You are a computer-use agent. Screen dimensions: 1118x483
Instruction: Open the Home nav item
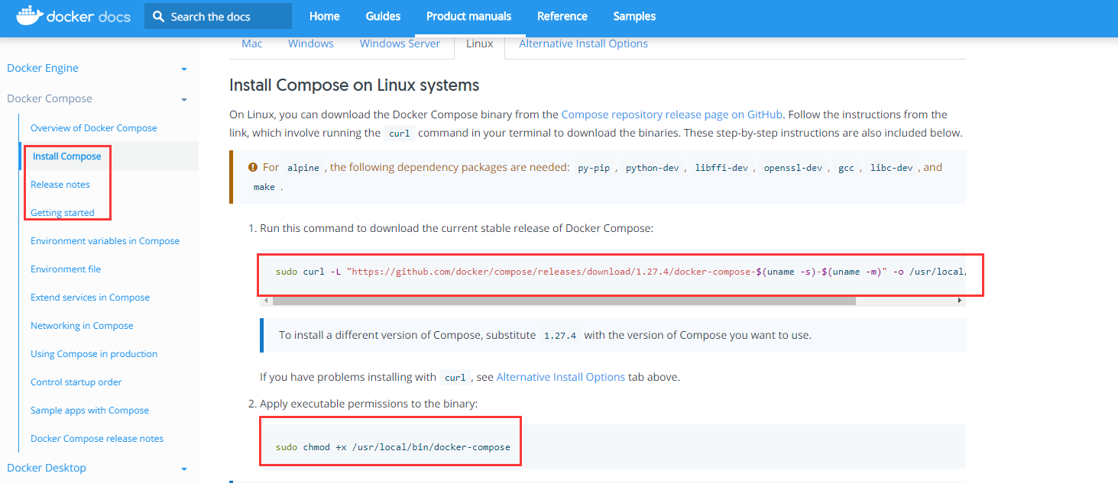click(325, 16)
